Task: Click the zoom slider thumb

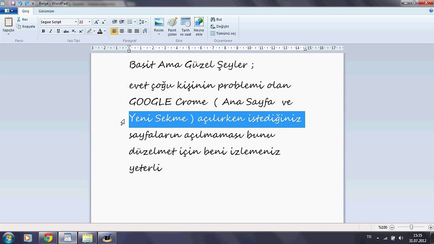Action: tap(411, 227)
